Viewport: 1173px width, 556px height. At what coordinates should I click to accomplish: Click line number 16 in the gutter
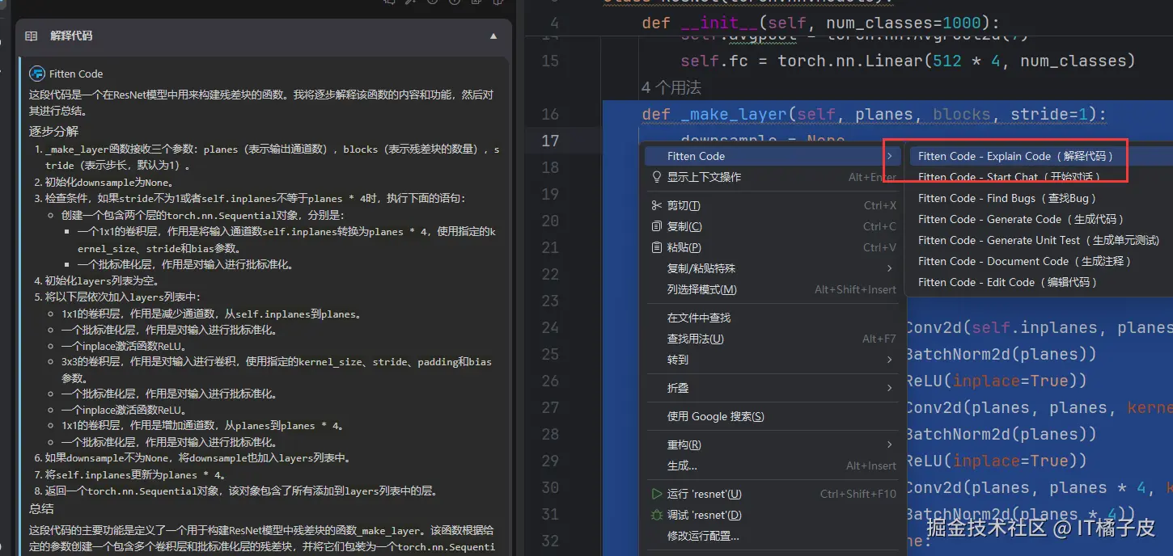pyautogui.click(x=550, y=115)
